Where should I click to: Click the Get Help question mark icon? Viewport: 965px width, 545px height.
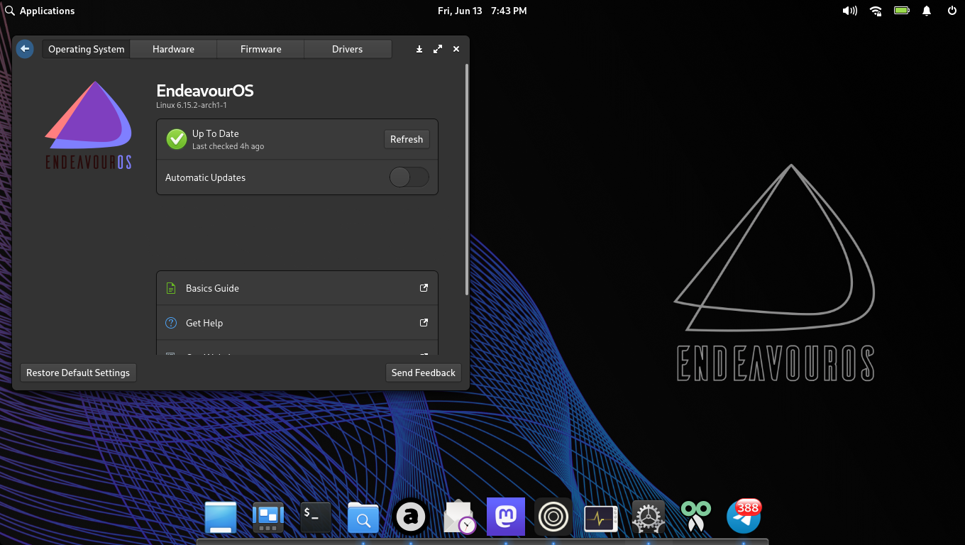click(x=171, y=323)
